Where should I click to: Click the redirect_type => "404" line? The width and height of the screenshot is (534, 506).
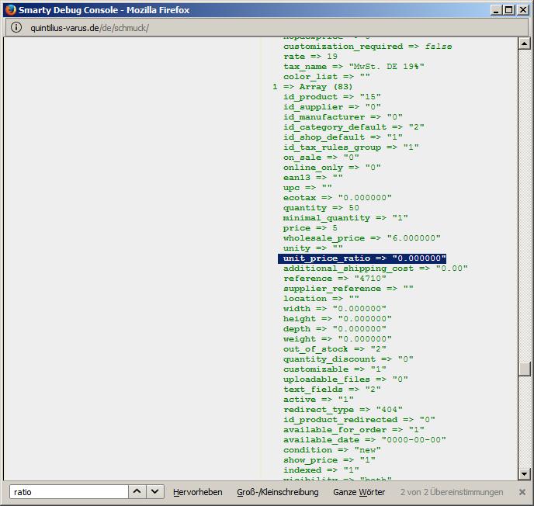click(x=343, y=410)
